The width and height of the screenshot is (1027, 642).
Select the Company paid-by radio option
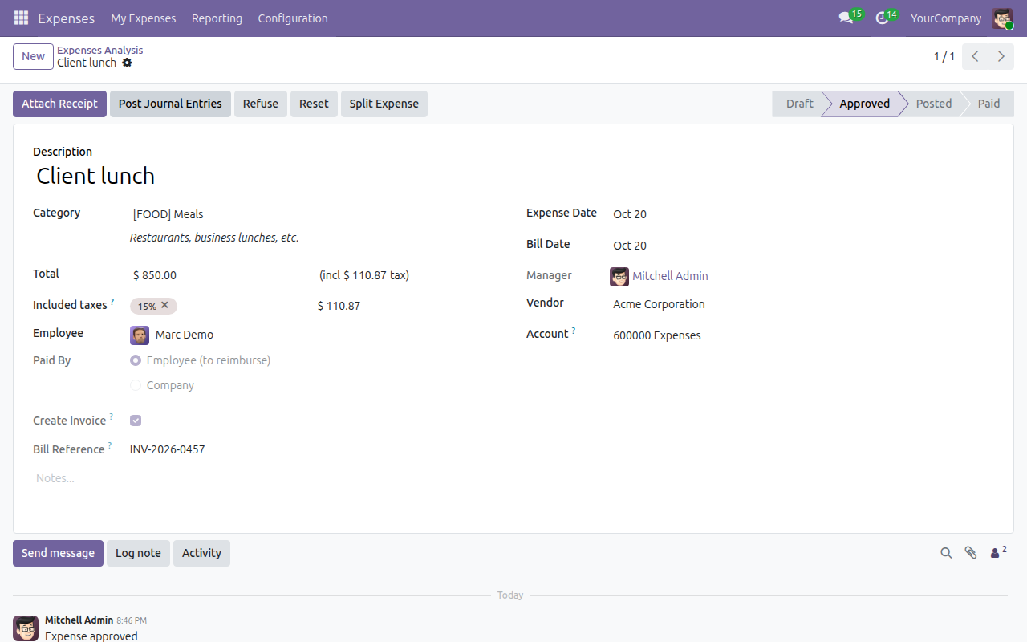coord(136,385)
